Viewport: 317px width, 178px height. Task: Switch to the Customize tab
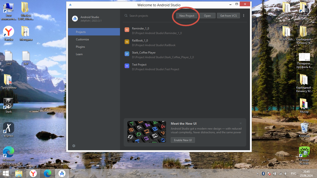point(94,39)
